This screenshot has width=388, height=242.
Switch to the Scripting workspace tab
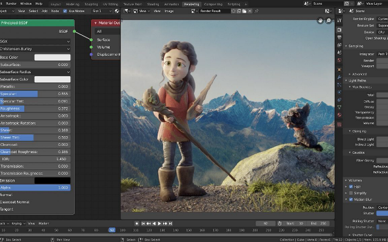click(234, 4)
